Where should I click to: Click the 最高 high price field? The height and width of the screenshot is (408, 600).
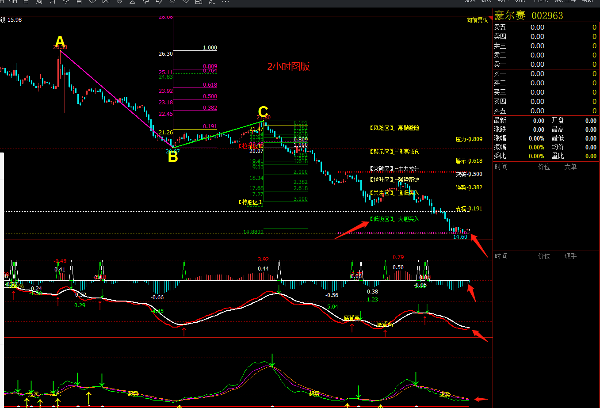tap(574, 130)
